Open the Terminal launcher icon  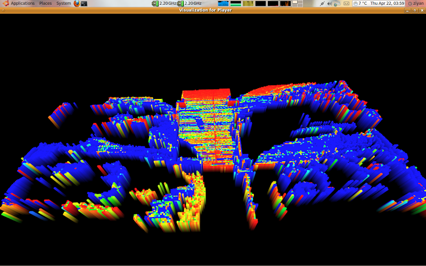(84, 3)
